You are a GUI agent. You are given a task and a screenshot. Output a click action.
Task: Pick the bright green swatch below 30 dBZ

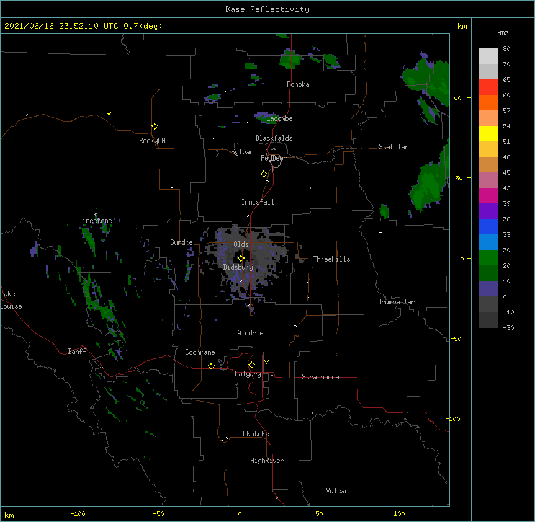(x=488, y=258)
